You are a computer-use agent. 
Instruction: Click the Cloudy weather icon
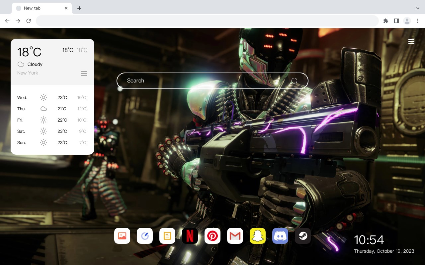[x=21, y=64]
